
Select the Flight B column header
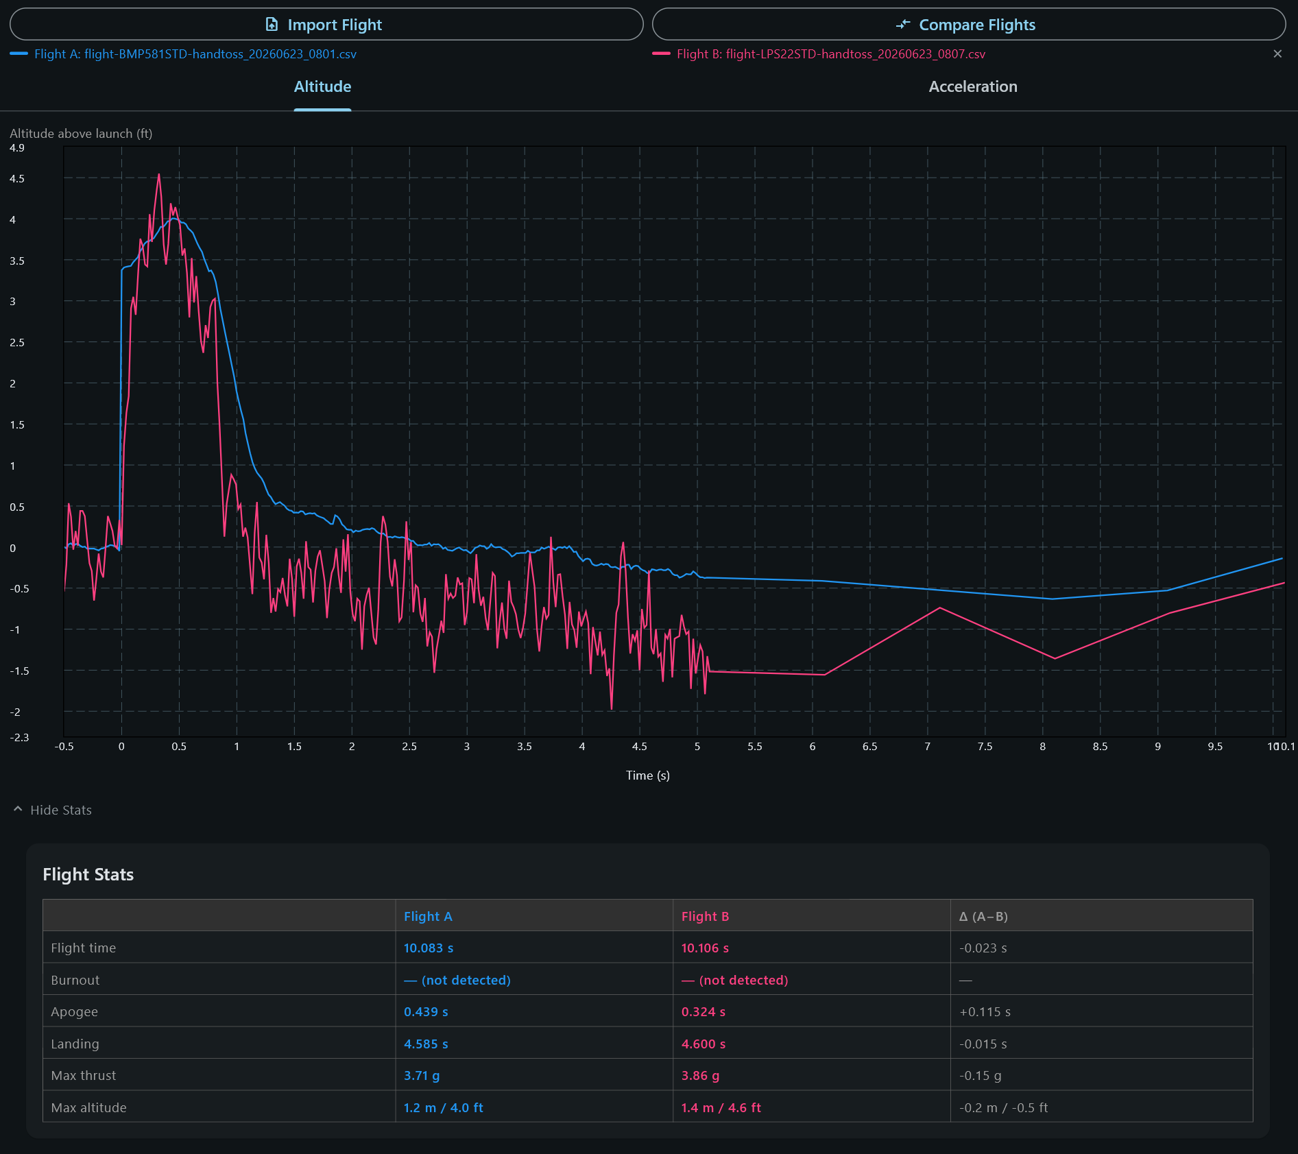tap(705, 916)
